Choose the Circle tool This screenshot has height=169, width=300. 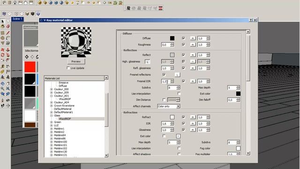tap(2, 38)
